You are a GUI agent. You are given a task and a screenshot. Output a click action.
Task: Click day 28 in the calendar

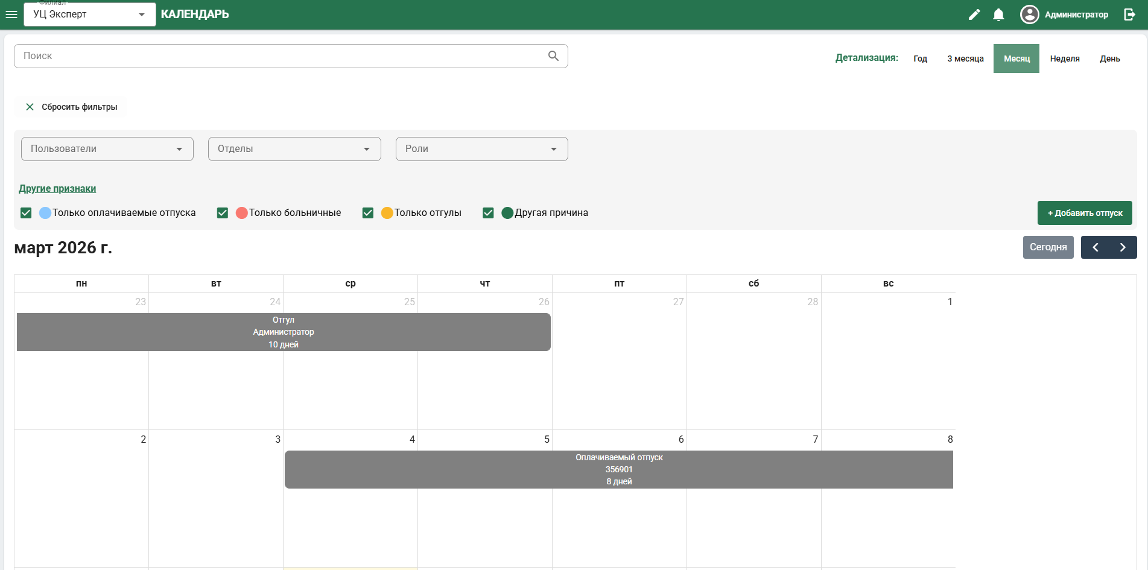click(813, 302)
